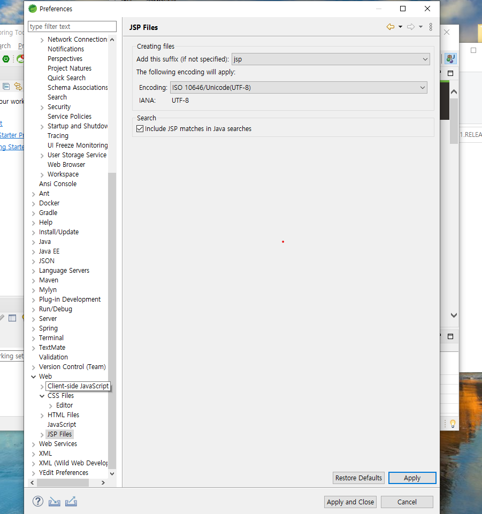Select JavaScript under Web

point(62,425)
